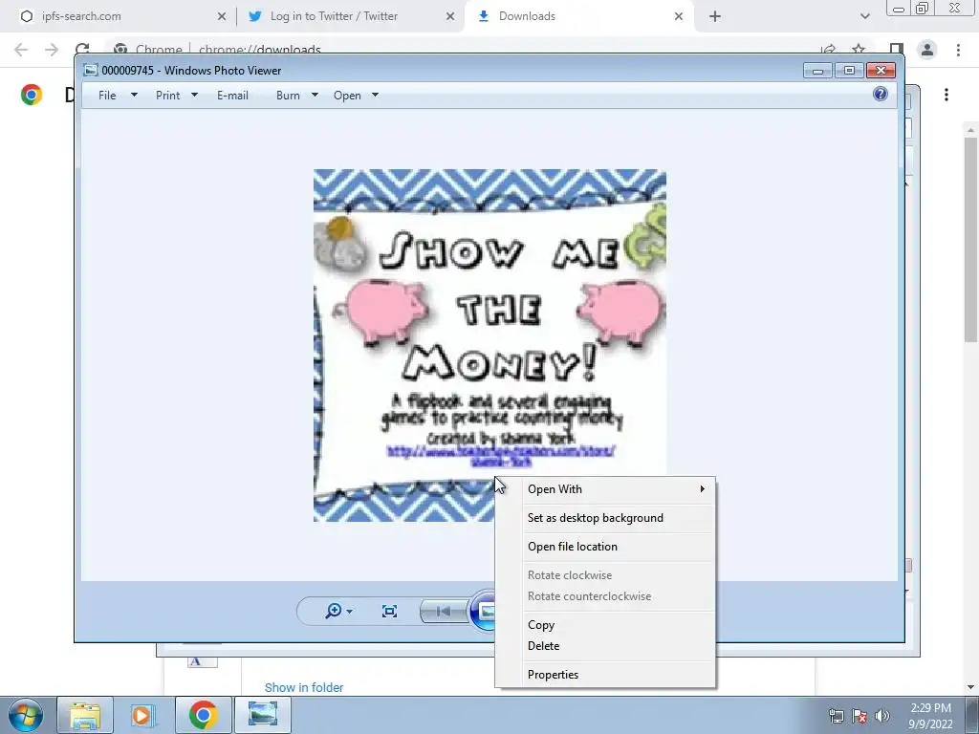Choose Open With from context menu

pos(605,489)
